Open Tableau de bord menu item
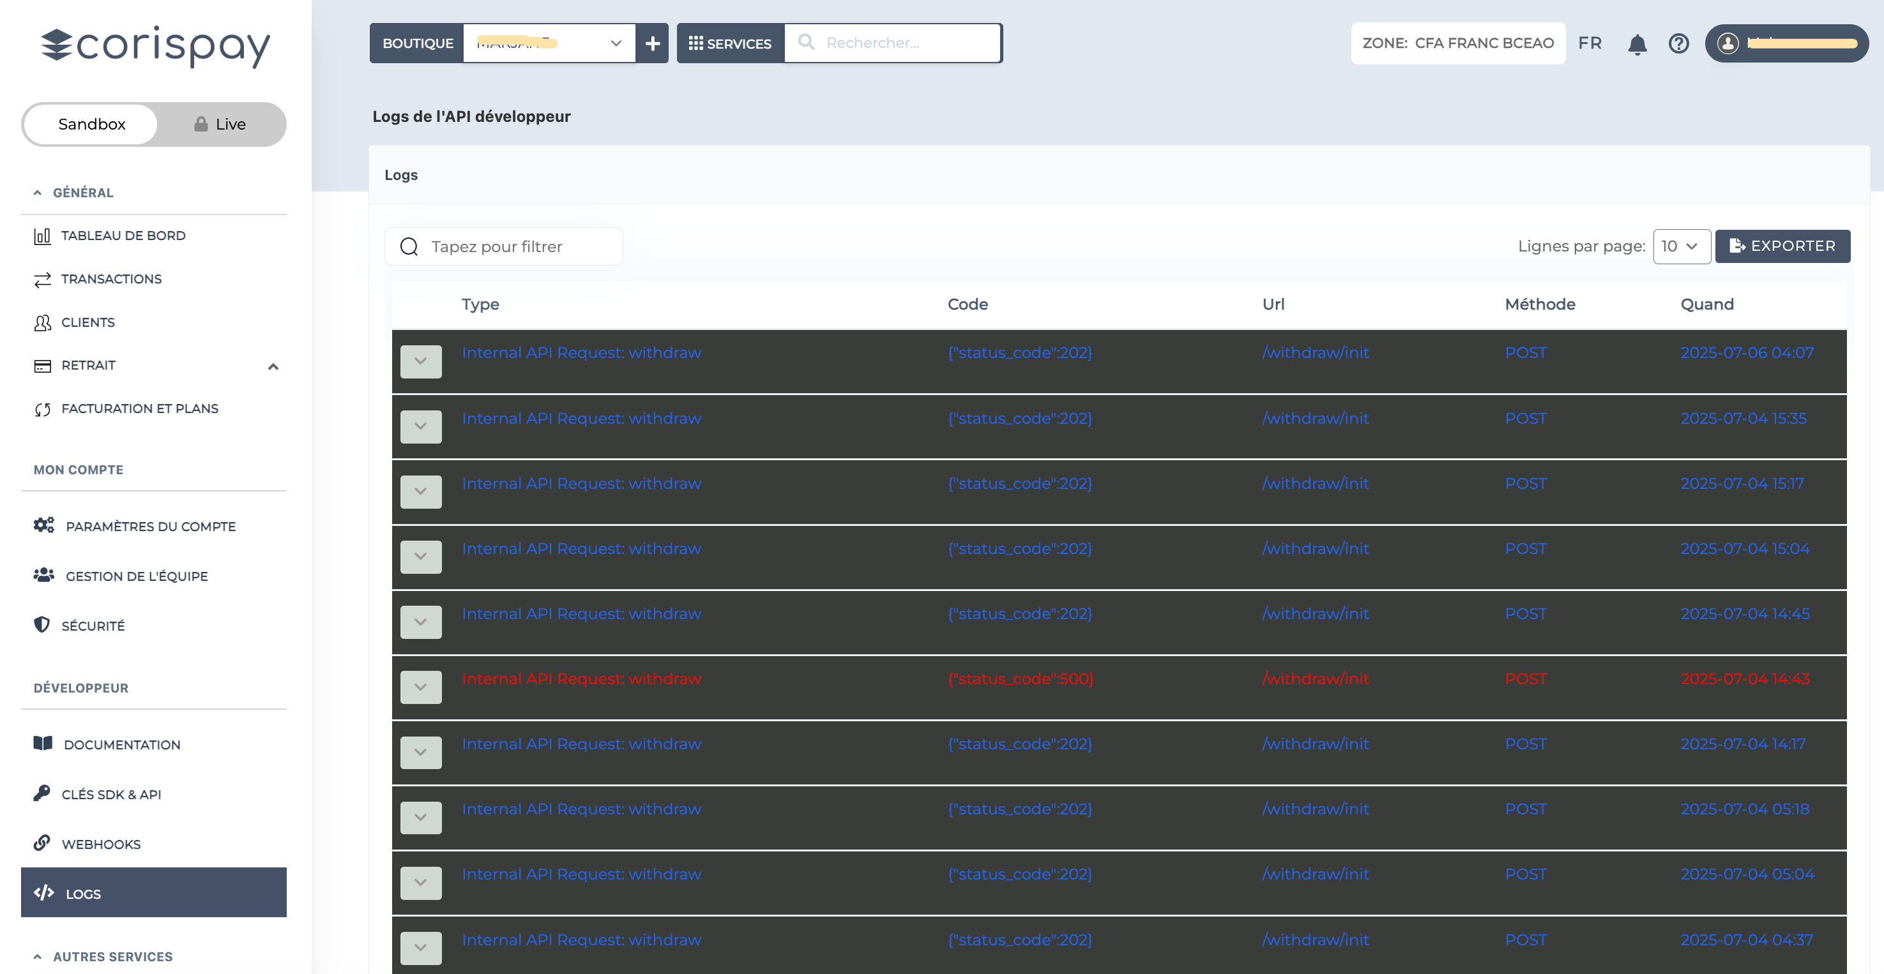 pyautogui.click(x=123, y=236)
